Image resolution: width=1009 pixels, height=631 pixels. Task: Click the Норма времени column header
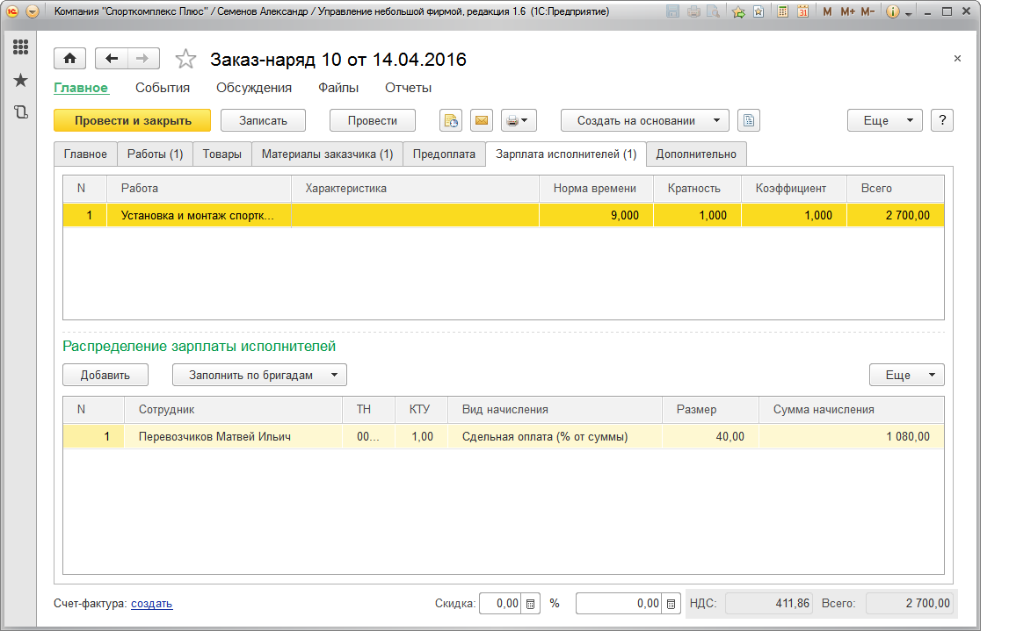pyautogui.click(x=596, y=189)
